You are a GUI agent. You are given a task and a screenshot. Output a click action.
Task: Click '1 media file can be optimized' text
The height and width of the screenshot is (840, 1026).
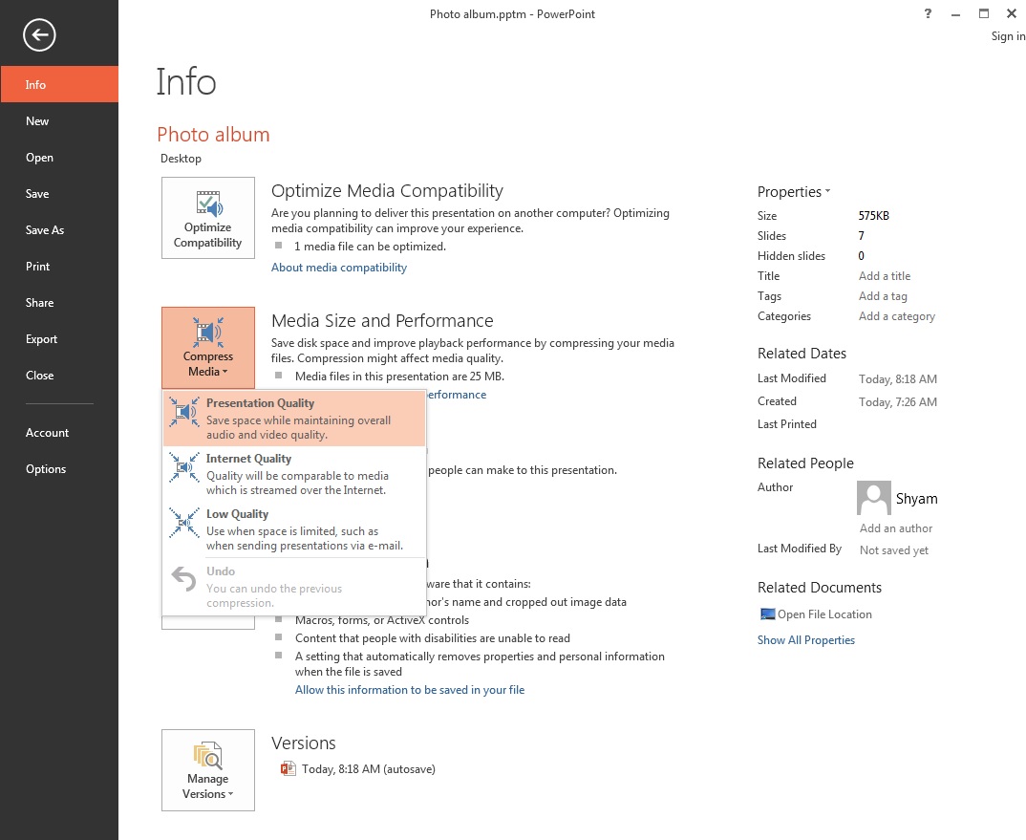click(370, 247)
